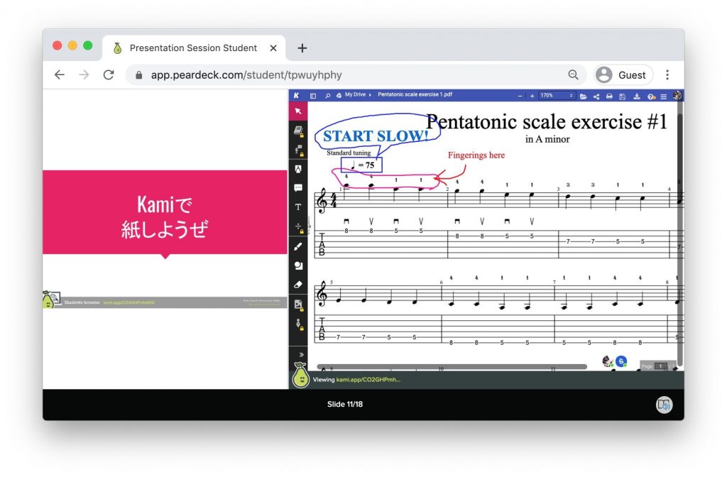Pick the Drawing brush tool

click(298, 246)
